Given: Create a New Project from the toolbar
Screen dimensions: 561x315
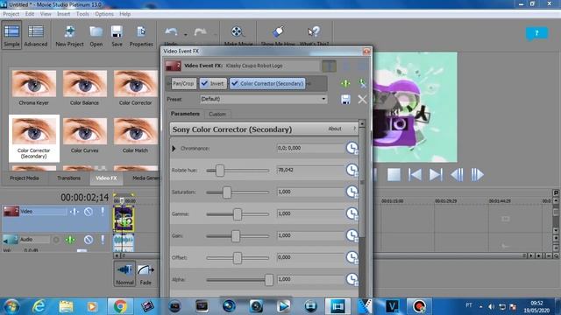Looking at the screenshot, I should tap(69, 35).
